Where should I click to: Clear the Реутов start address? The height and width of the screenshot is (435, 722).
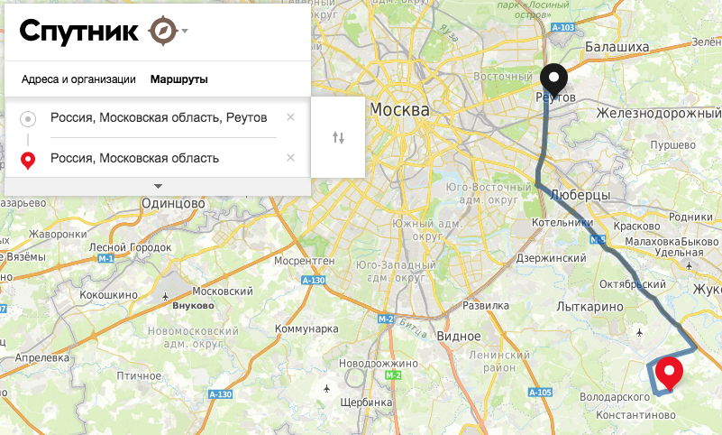tap(290, 117)
